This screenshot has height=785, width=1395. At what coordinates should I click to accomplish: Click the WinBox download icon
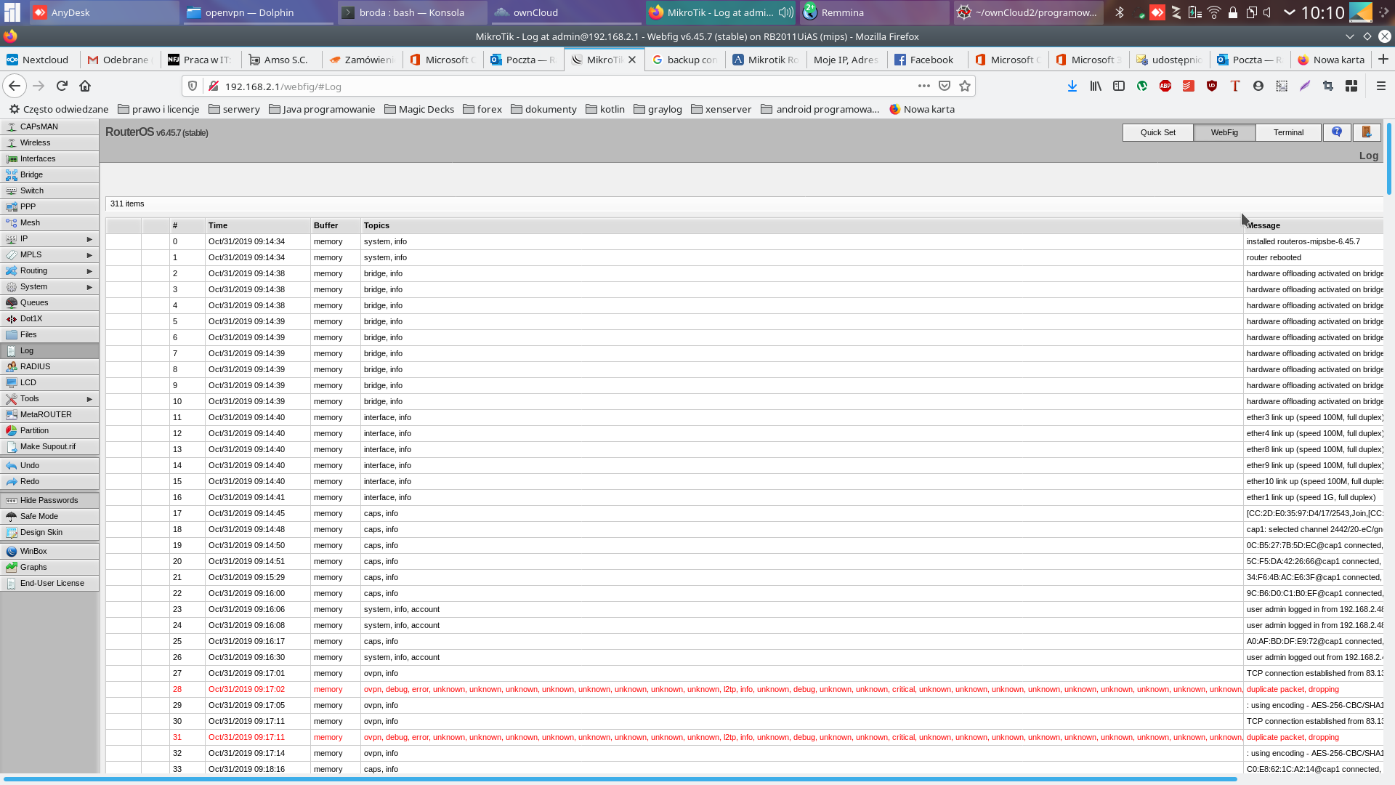point(12,552)
